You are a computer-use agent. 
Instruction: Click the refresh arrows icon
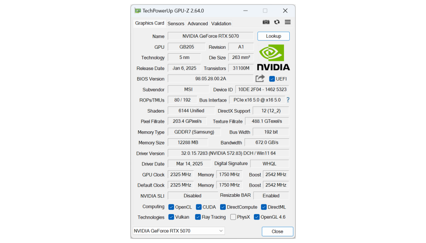[x=277, y=22]
